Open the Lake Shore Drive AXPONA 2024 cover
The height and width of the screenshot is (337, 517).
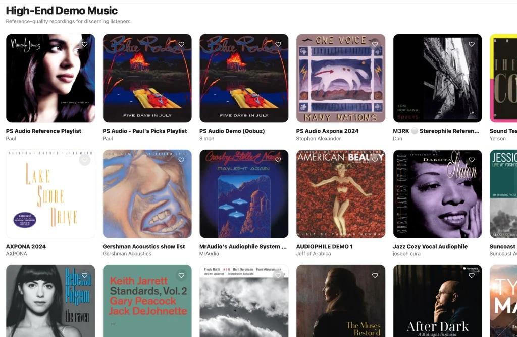click(50, 194)
